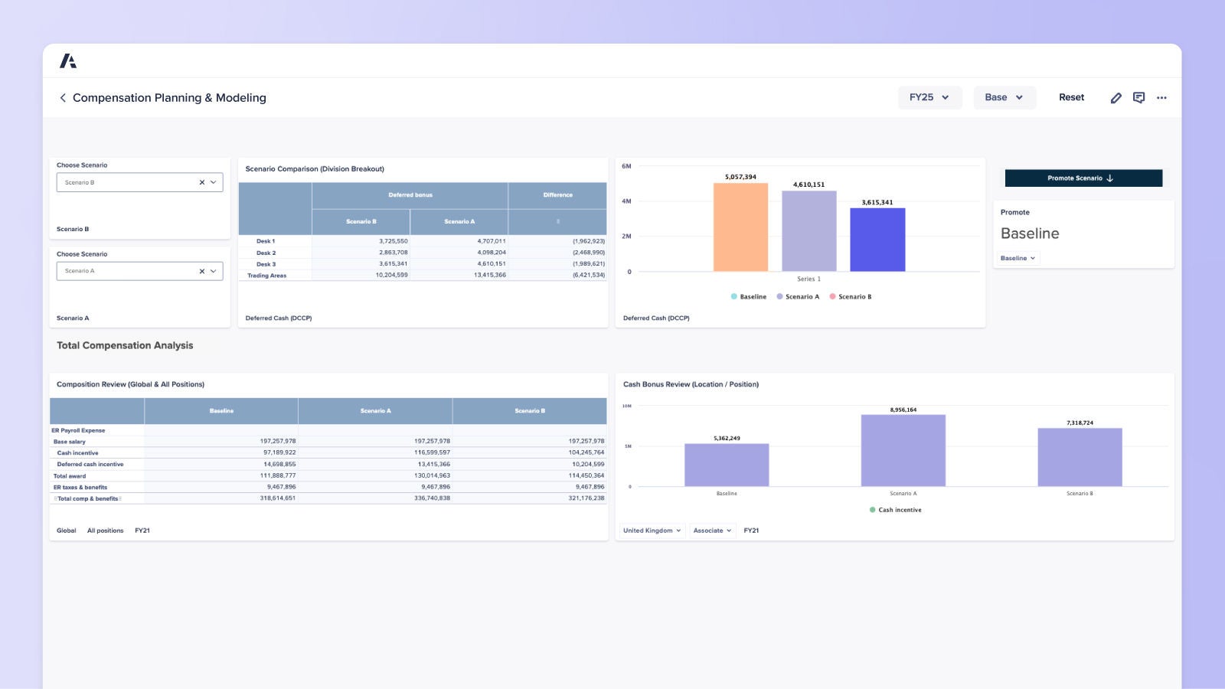Click the back arrow next to Compensation Planning

(62, 98)
